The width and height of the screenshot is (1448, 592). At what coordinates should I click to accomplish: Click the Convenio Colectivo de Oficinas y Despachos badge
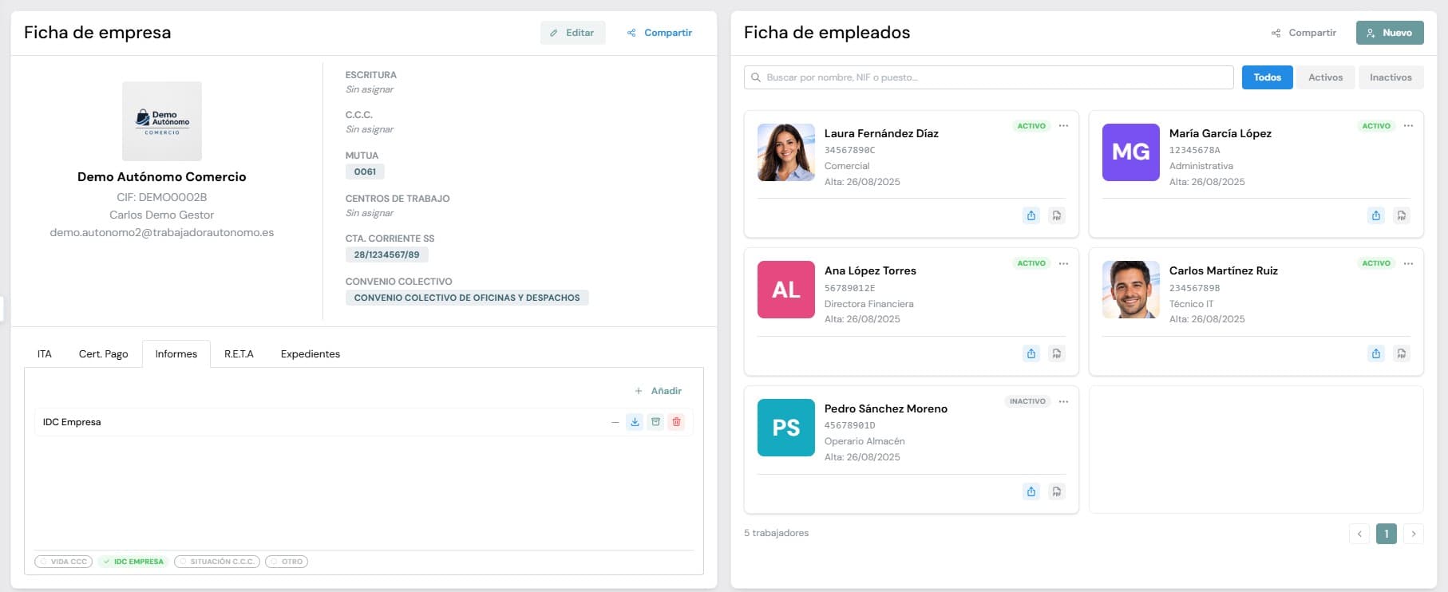[x=467, y=298]
